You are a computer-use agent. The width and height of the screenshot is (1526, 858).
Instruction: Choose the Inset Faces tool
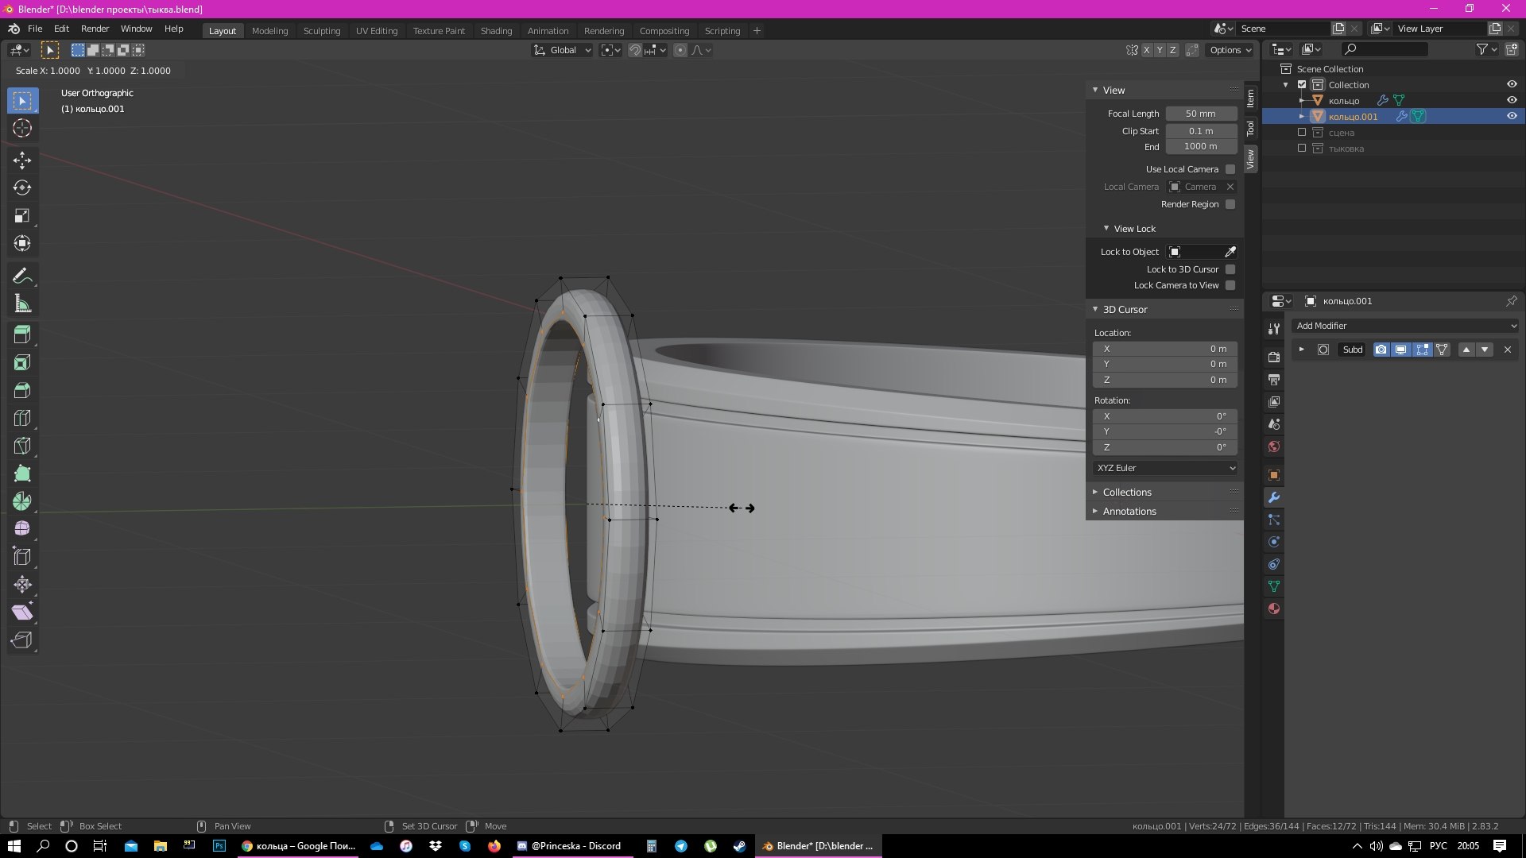(22, 362)
